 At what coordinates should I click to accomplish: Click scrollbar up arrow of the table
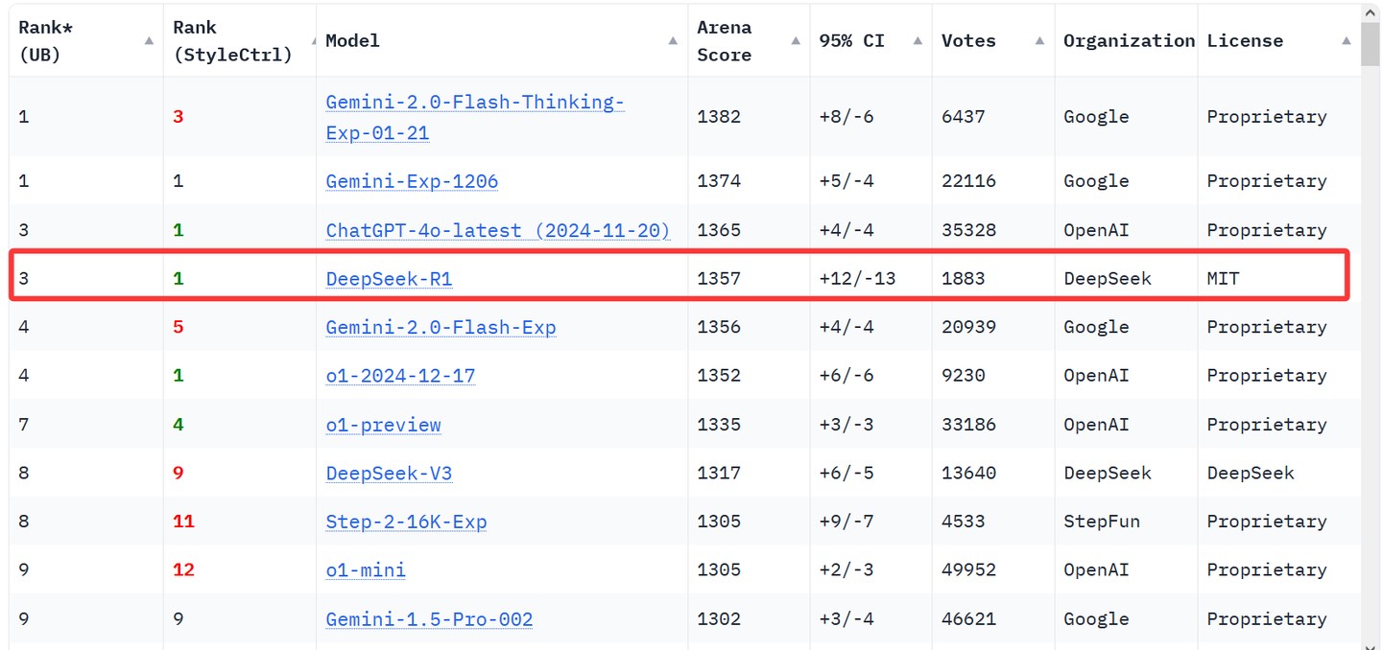tap(1370, 13)
